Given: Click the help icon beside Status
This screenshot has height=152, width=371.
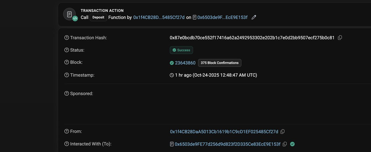Looking at the screenshot, I should click(66, 50).
